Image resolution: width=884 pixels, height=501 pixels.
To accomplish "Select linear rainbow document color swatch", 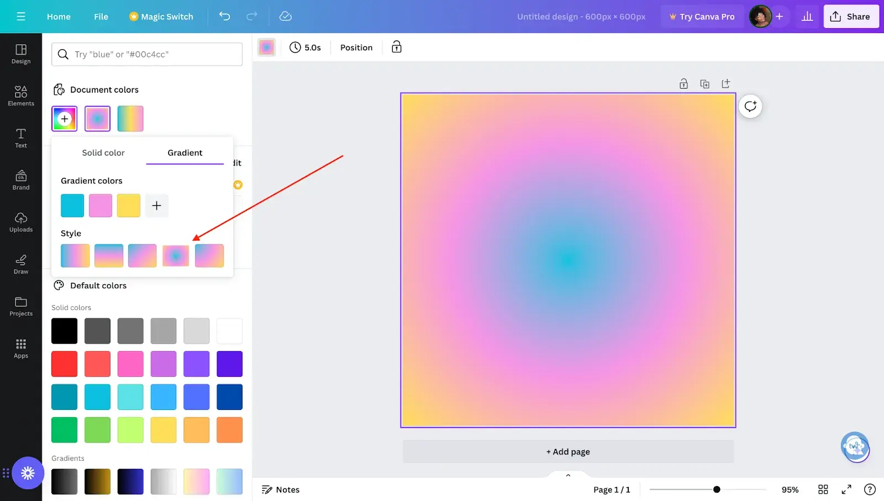I will (130, 119).
